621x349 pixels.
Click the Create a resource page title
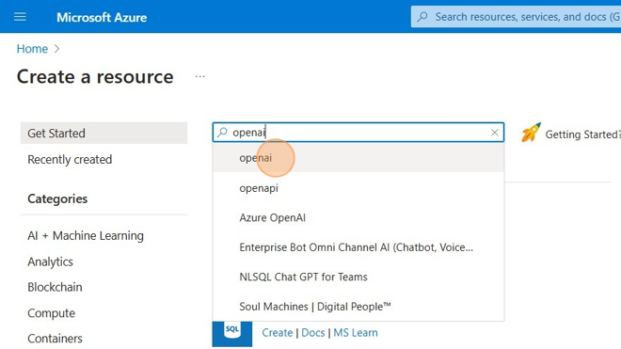[x=95, y=76]
